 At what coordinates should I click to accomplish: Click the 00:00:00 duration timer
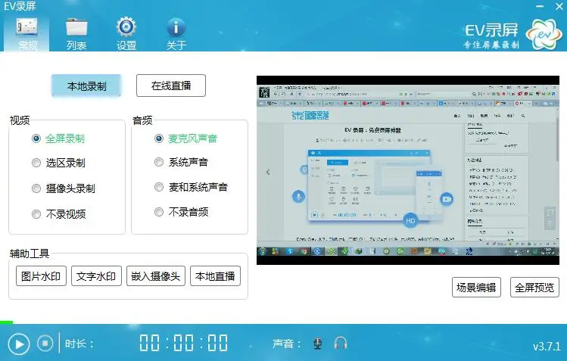[184, 343]
